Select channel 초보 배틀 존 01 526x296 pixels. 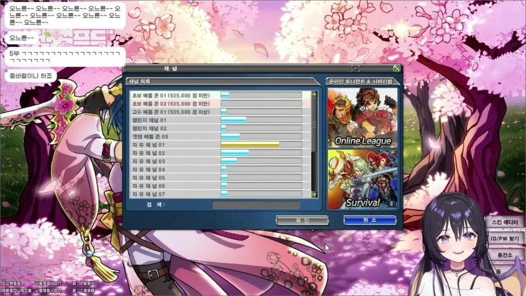coord(220,95)
